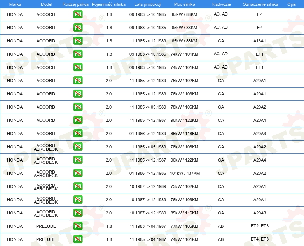Click the Lata produkcji column header
This screenshot has height=246, width=304.
point(148,4)
